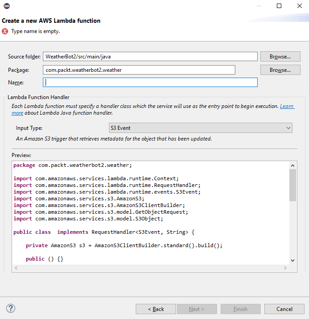
Task: Maximize the wizard dialog window
Action: (x=279, y=6)
